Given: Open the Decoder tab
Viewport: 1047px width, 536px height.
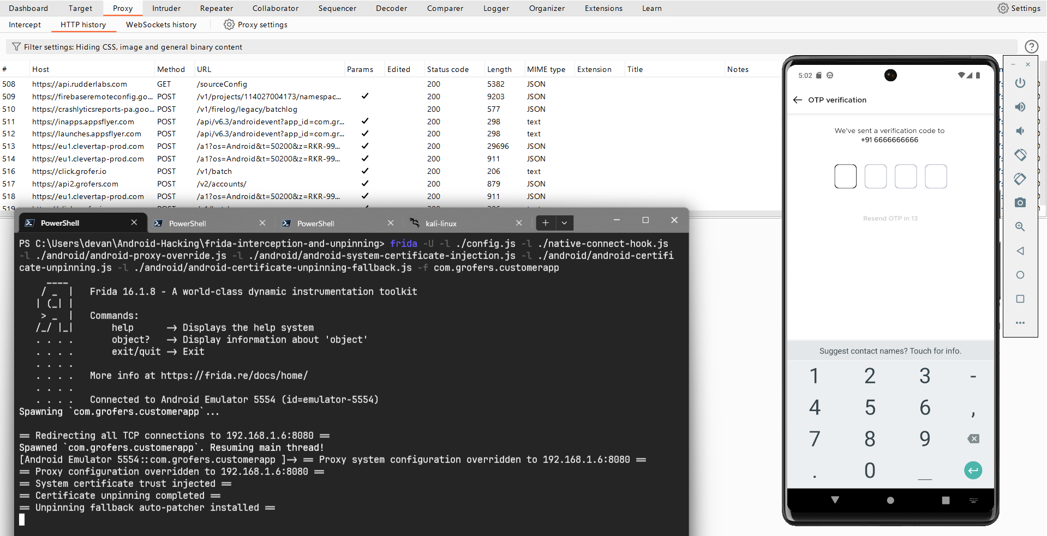Looking at the screenshot, I should click(x=391, y=8).
